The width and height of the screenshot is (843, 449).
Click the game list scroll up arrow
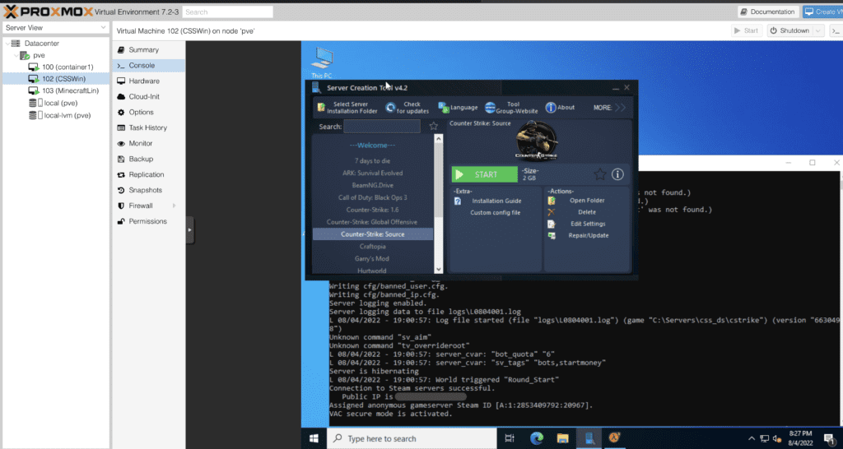438,139
